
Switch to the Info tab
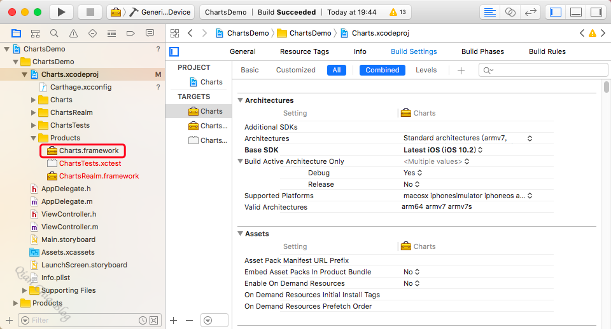(360, 51)
